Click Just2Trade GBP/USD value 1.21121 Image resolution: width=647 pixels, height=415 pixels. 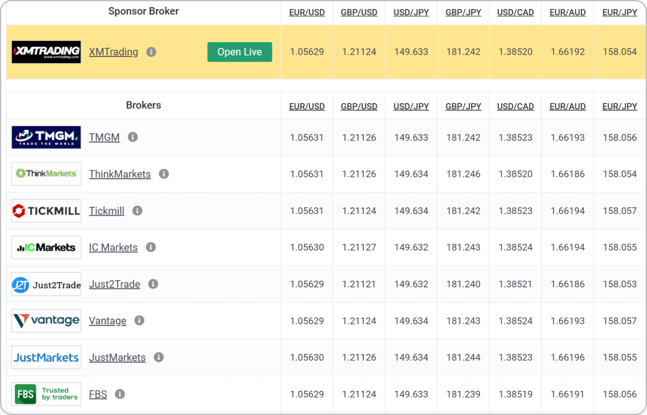359,284
